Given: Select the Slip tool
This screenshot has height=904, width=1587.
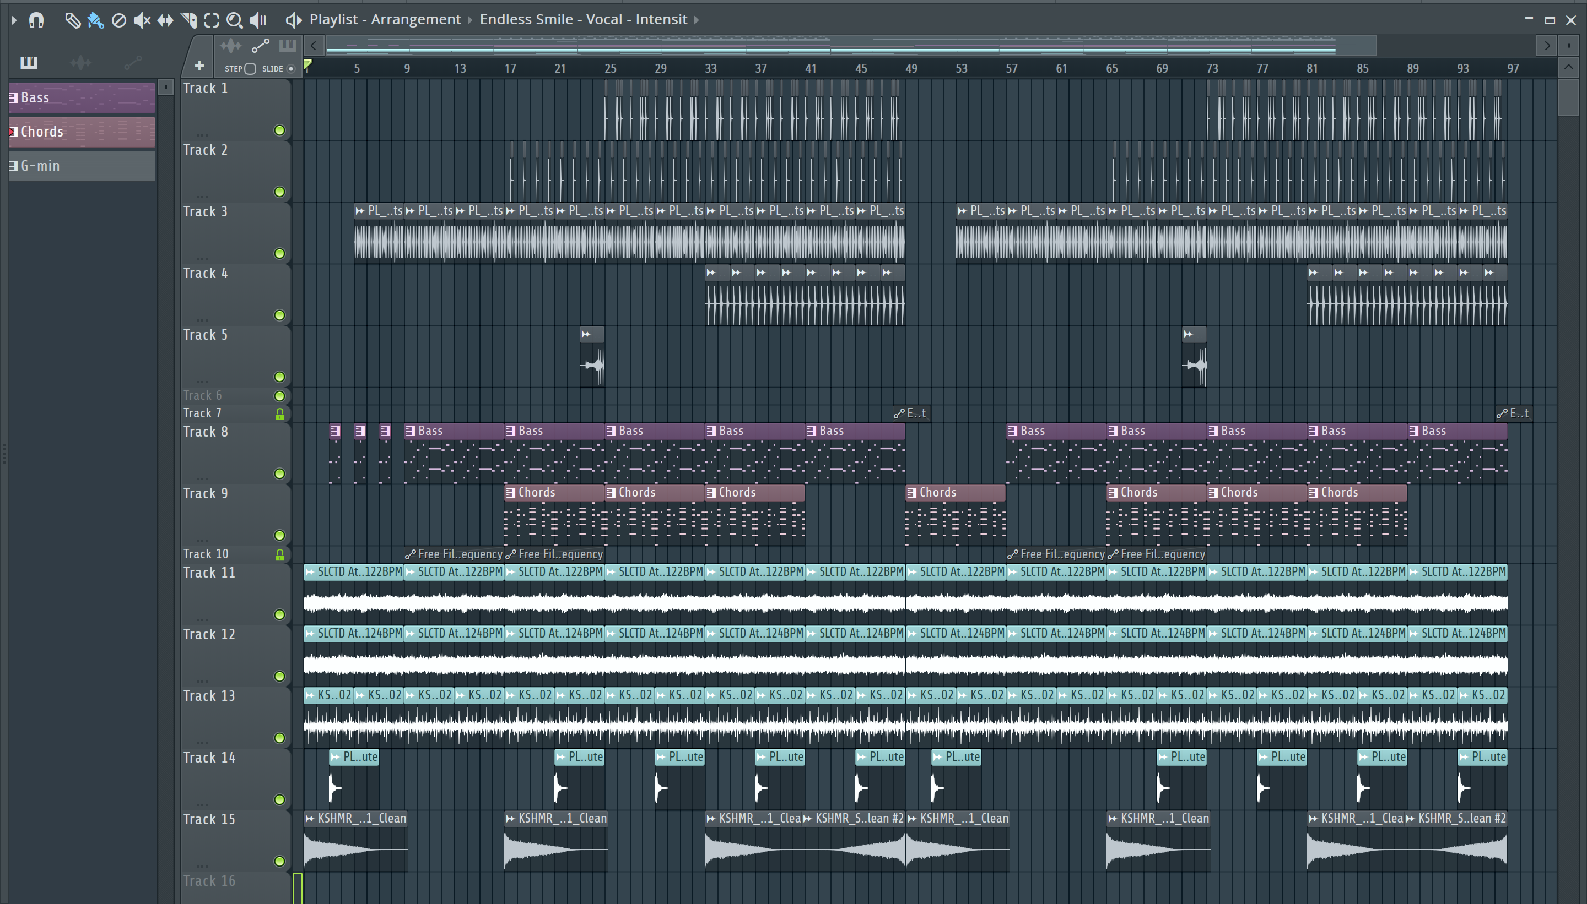Looking at the screenshot, I should pyautogui.click(x=165, y=20).
